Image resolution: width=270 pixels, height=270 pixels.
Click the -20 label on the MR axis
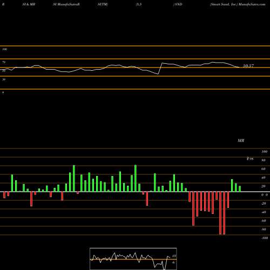(x=264, y=204)
